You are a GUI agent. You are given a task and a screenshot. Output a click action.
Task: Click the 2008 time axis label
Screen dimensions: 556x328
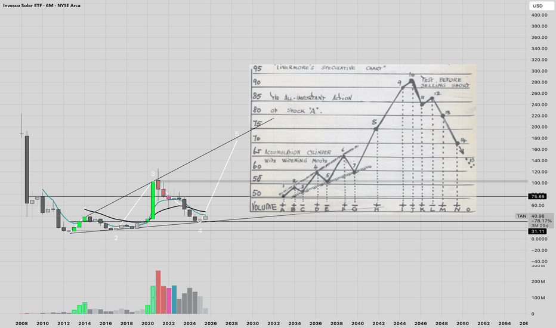pos(21,323)
